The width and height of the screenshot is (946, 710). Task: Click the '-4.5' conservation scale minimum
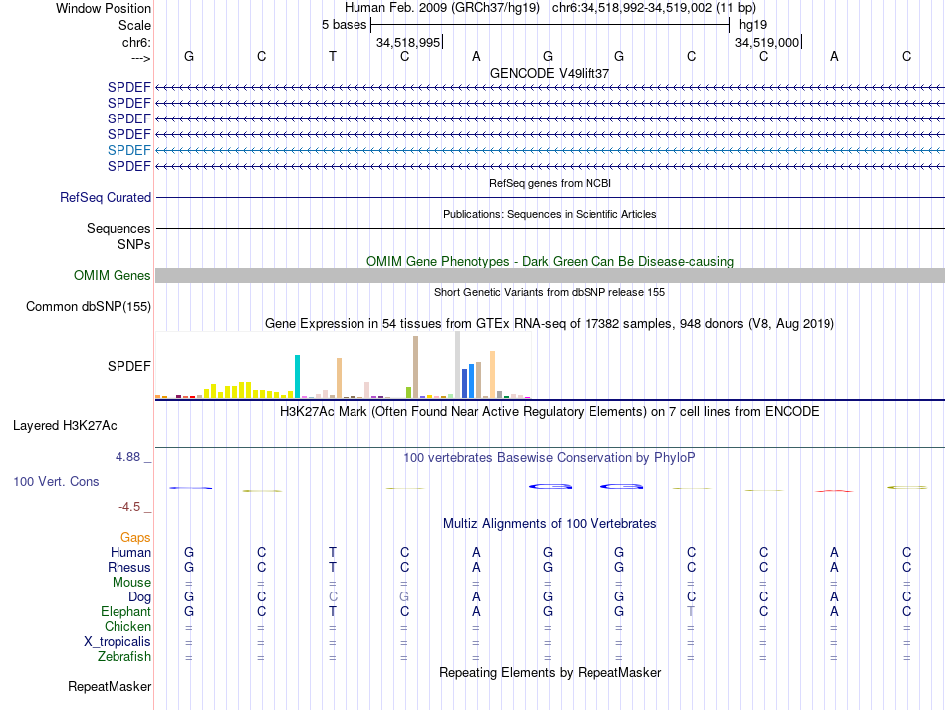pyautogui.click(x=129, y=507)
